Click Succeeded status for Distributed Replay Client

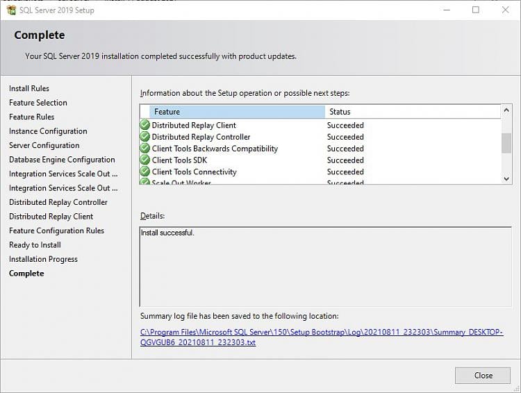pyautogui.click(x=345, y=125)
